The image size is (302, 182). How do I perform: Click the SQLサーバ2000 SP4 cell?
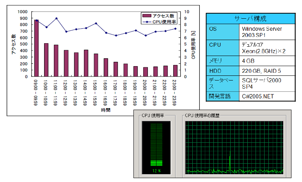(267, 84)
